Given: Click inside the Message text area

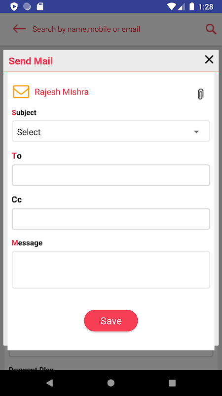Looking at the screenshot, I should (x=111, y=270).
